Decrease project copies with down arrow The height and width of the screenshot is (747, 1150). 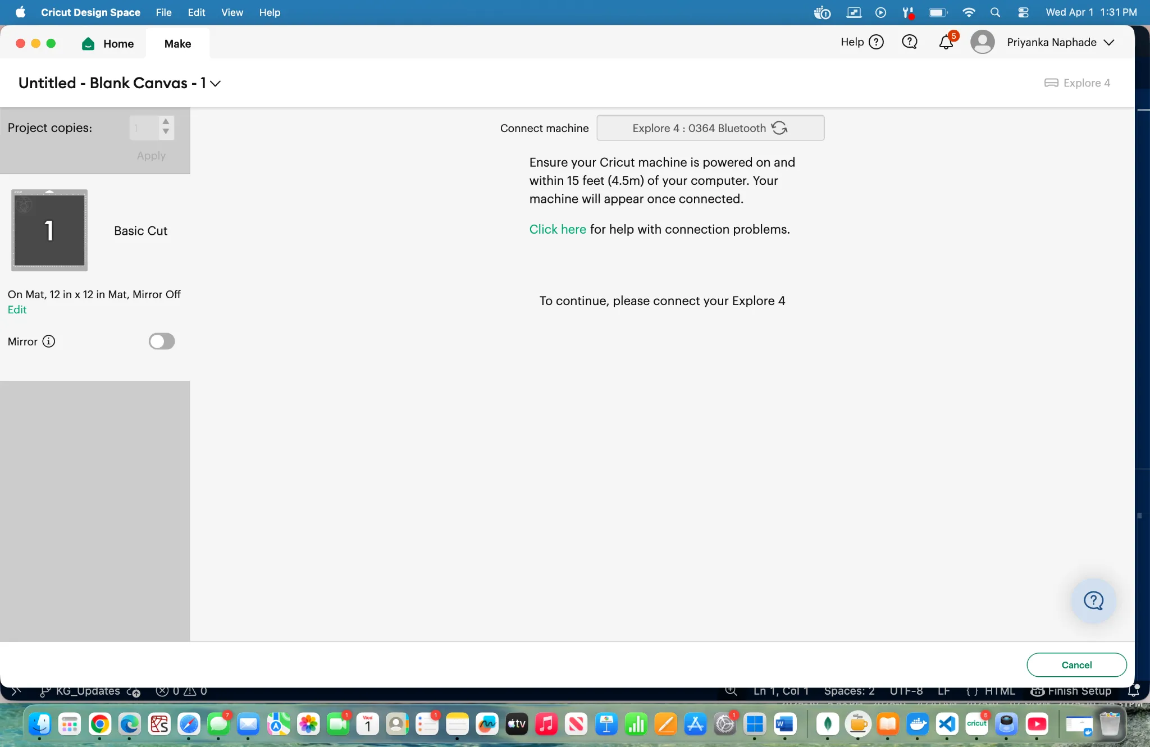point(166,132)
